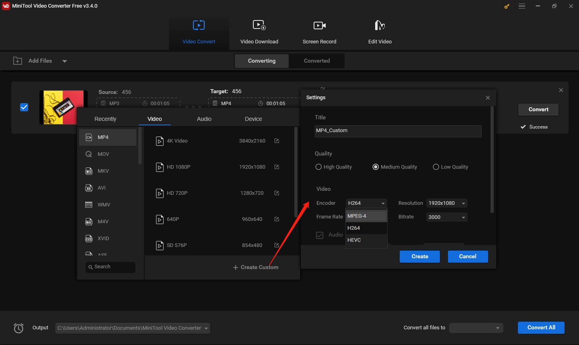Click the Add Files label
Viewport: 579px width, 345px height.
(40, 61)
